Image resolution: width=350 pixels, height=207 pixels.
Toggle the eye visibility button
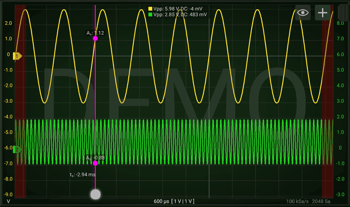pos(303,13)
